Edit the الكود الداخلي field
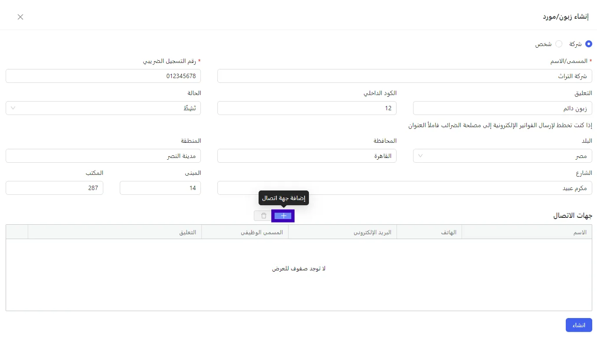597x361 pixels. pos(307,108)
